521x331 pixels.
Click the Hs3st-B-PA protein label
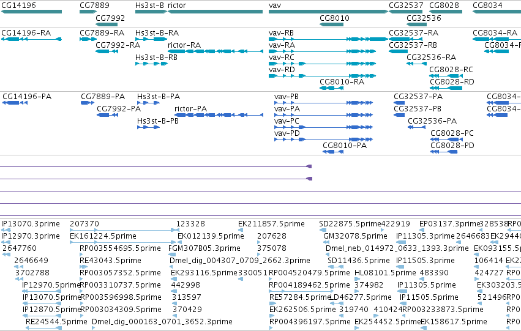(x=159, y=97)
